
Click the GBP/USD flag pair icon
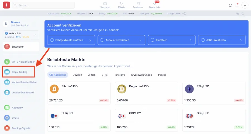click(189, 116)
